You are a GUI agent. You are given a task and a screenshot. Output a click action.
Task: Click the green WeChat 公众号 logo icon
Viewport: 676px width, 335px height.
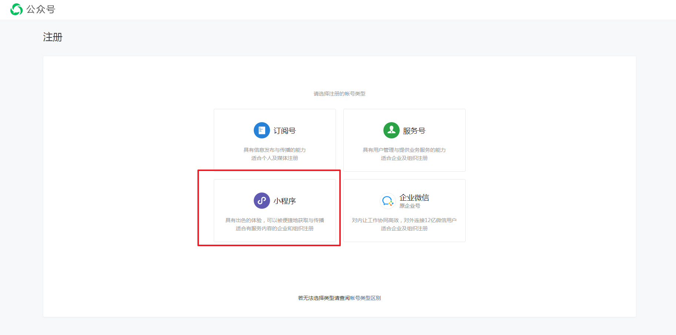(16, 9)
